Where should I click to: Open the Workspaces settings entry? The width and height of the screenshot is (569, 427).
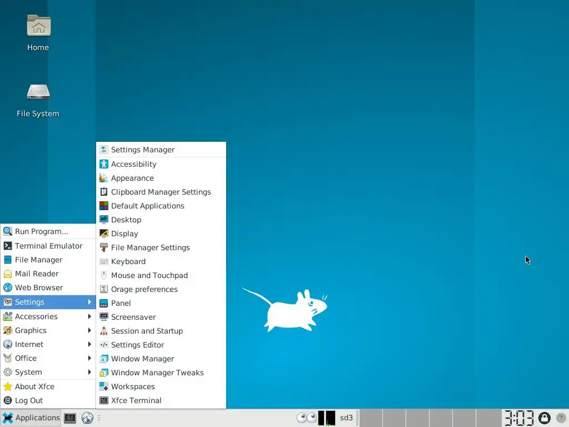[161, 386]
